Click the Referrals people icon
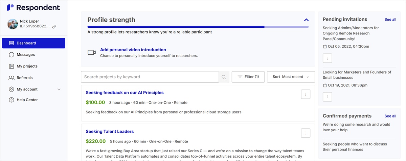 pyautogui.click(x=11, y=78)
